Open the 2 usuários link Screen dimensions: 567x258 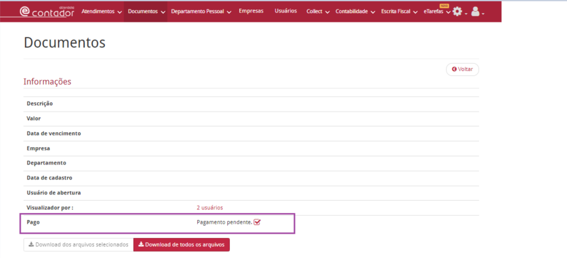[x=210, y=208]
